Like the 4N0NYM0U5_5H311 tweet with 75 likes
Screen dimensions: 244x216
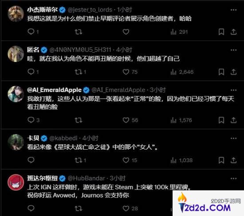click(x=130, y=72)
